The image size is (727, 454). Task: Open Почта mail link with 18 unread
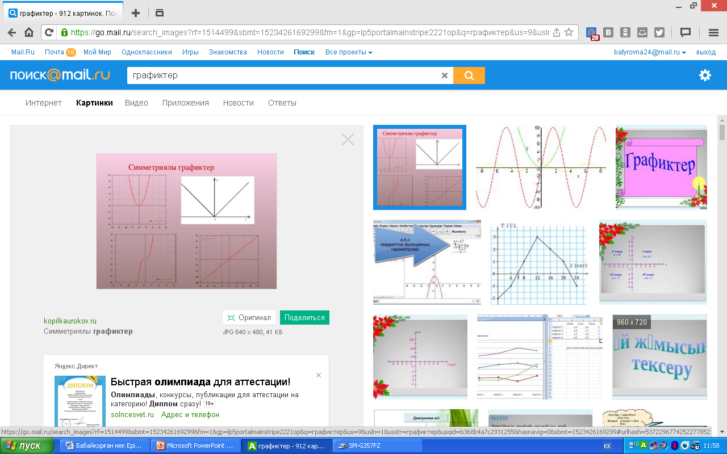click(60, 52)
